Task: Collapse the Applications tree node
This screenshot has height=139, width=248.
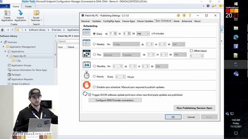Action: [x=5, y=51]
